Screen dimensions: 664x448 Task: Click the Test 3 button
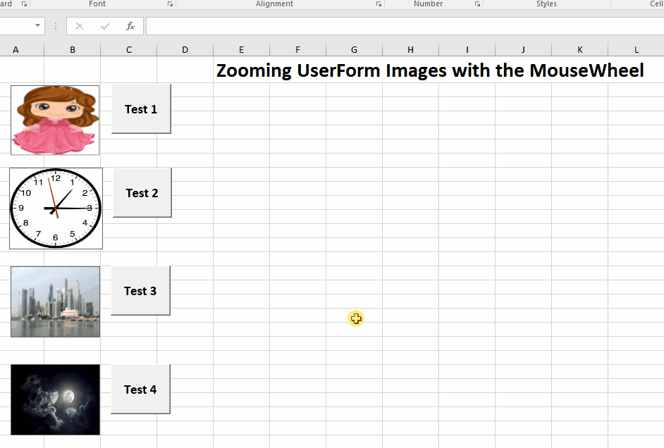(x=140, y=291)
